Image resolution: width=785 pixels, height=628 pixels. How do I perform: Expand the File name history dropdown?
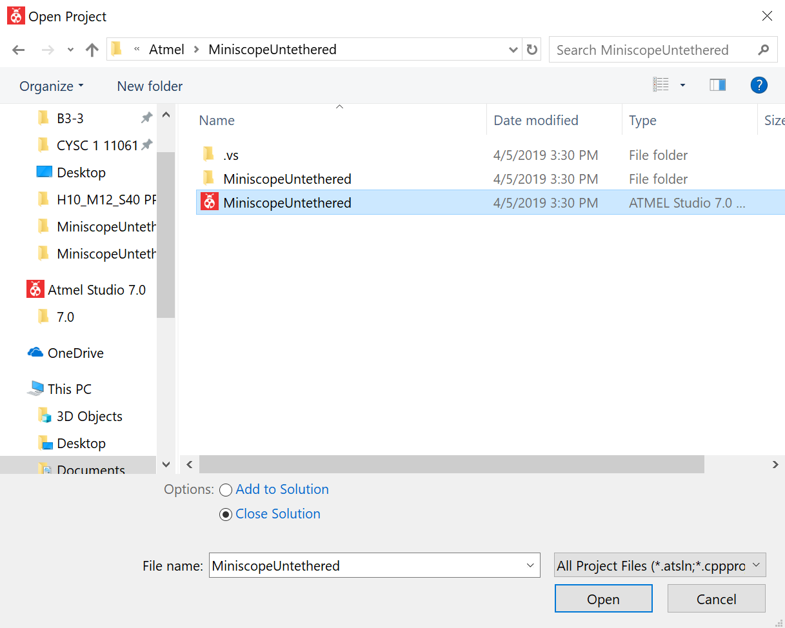click(530, 565)
